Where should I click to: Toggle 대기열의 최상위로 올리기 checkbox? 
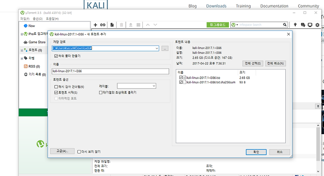point(101,93)
